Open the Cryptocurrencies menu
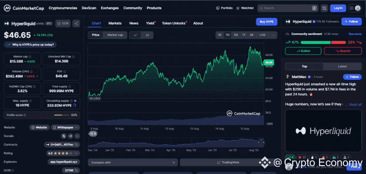366x174 pixels. coord(63,8)
